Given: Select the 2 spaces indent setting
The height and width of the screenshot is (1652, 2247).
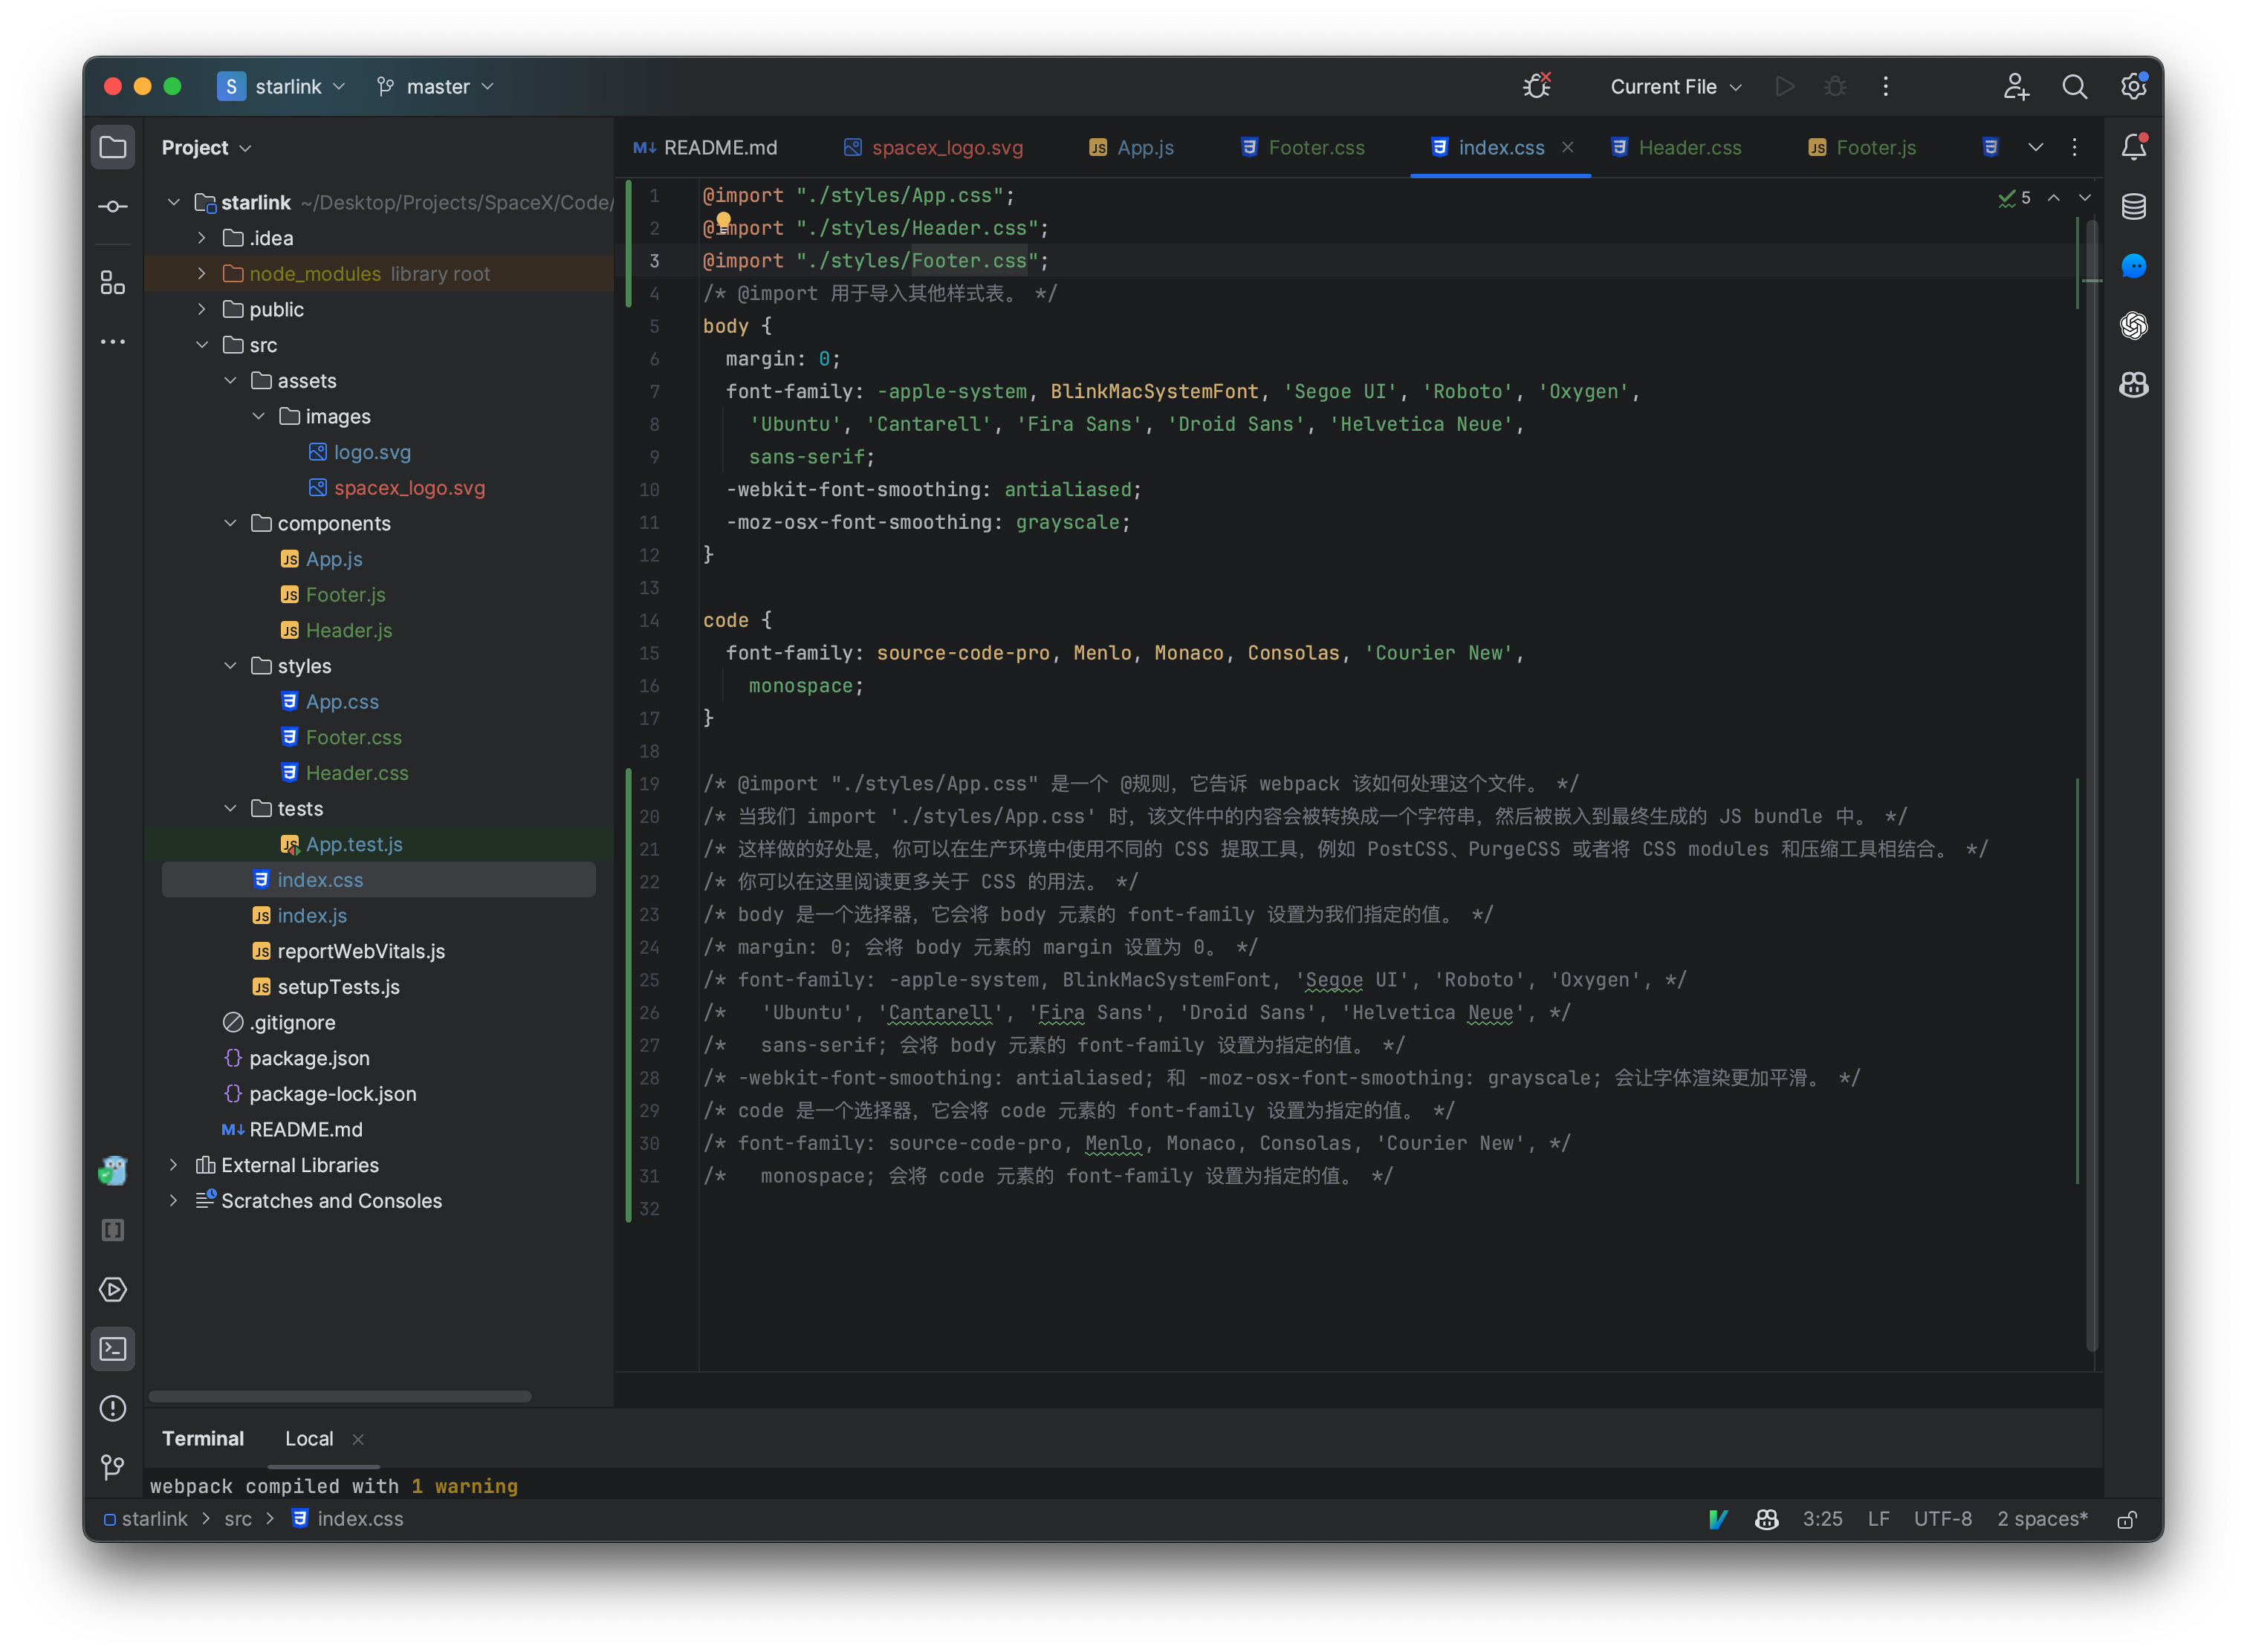Looking at the screenshot, I should tap(2041, 1519).
